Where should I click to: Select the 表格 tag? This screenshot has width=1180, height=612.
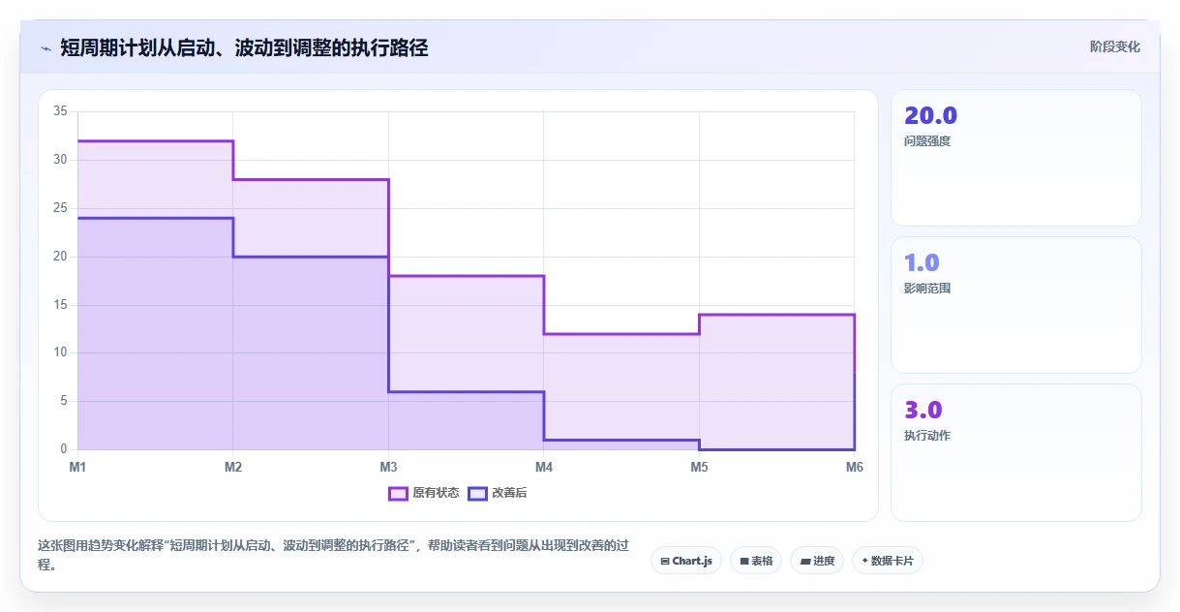[756, 561]
